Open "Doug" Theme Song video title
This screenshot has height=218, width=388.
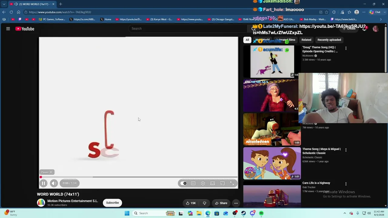click(320, 49)
